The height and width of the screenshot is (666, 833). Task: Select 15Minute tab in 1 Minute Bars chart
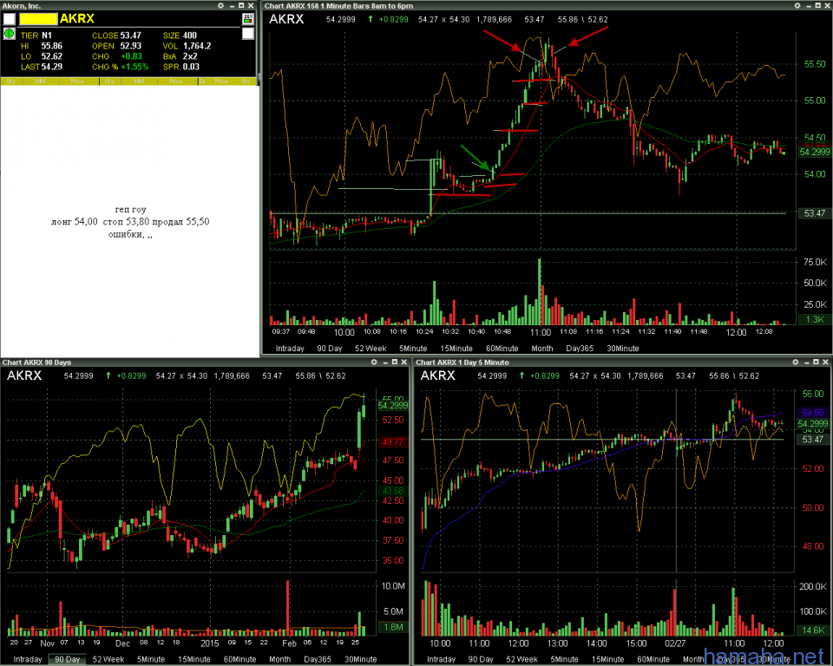(x=456, y=349)
